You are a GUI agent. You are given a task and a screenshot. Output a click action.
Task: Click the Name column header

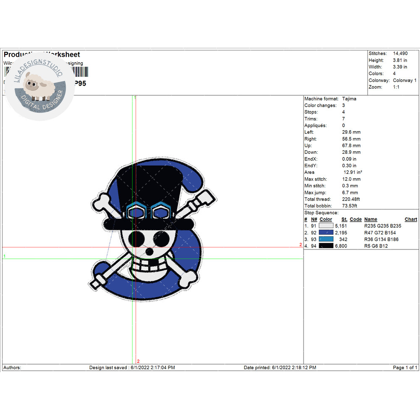point(370,219)
